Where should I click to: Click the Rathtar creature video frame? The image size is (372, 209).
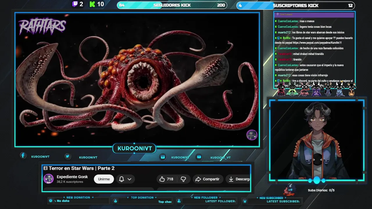137,79
